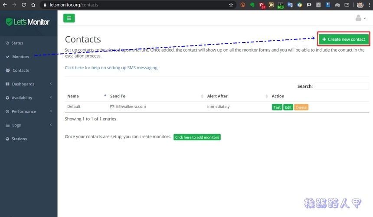Bookmark this page with the star icon

point(231,5)
